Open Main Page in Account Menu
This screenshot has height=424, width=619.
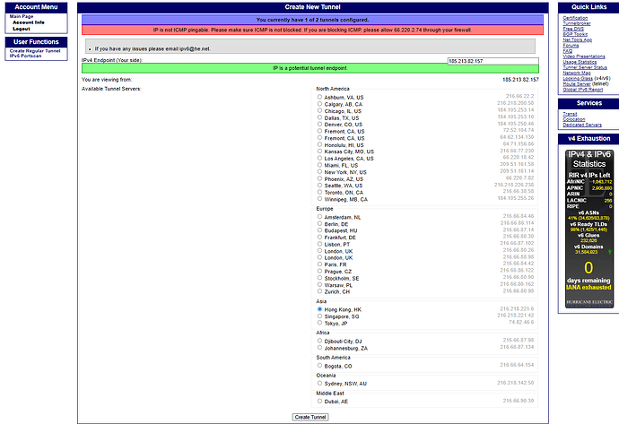click(x=22, y=16)
